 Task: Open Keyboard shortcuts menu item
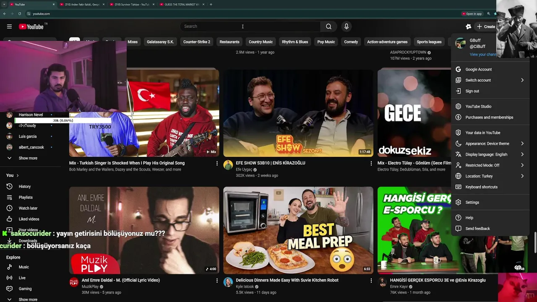(490, 187)
